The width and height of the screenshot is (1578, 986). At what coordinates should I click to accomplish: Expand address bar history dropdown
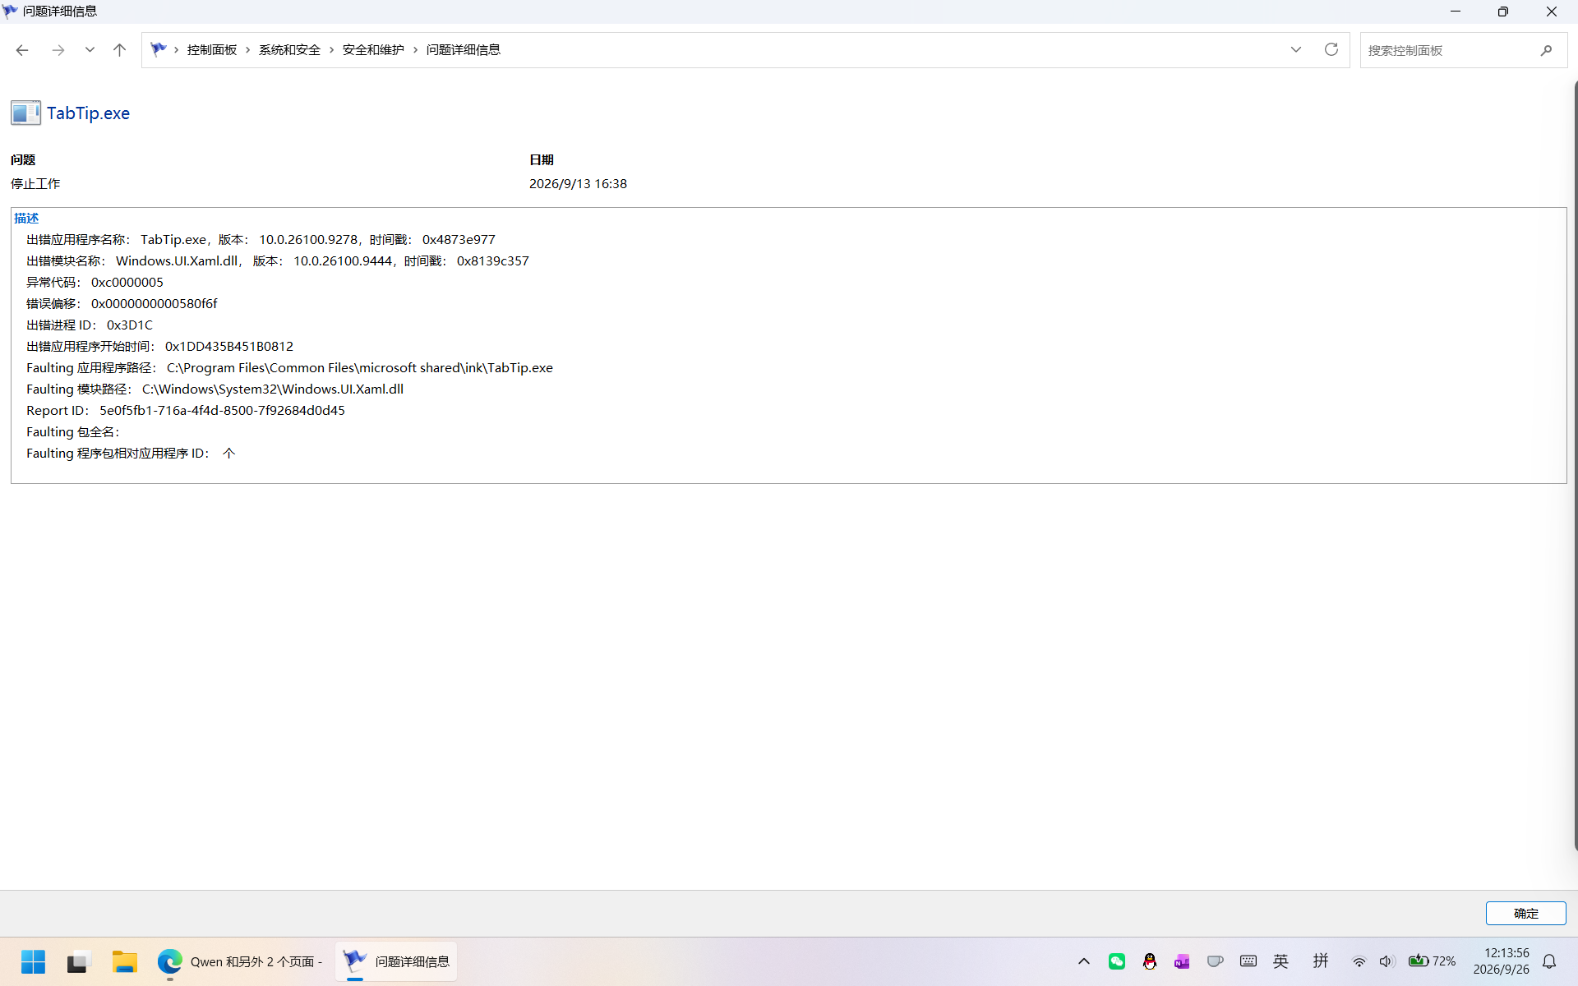(x=1296, y=50)
